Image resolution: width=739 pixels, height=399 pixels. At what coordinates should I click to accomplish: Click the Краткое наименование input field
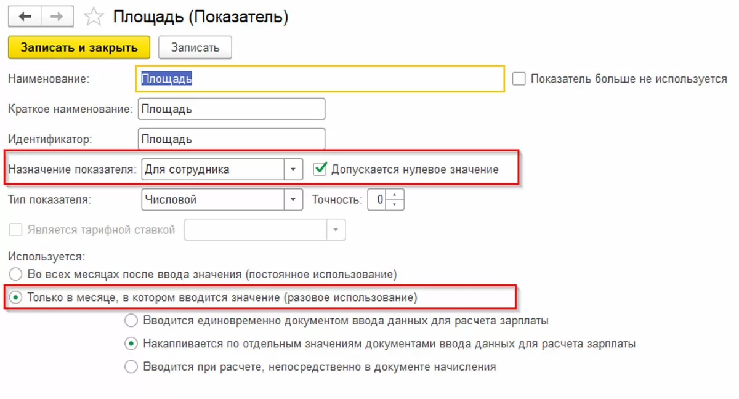point(232,109)
